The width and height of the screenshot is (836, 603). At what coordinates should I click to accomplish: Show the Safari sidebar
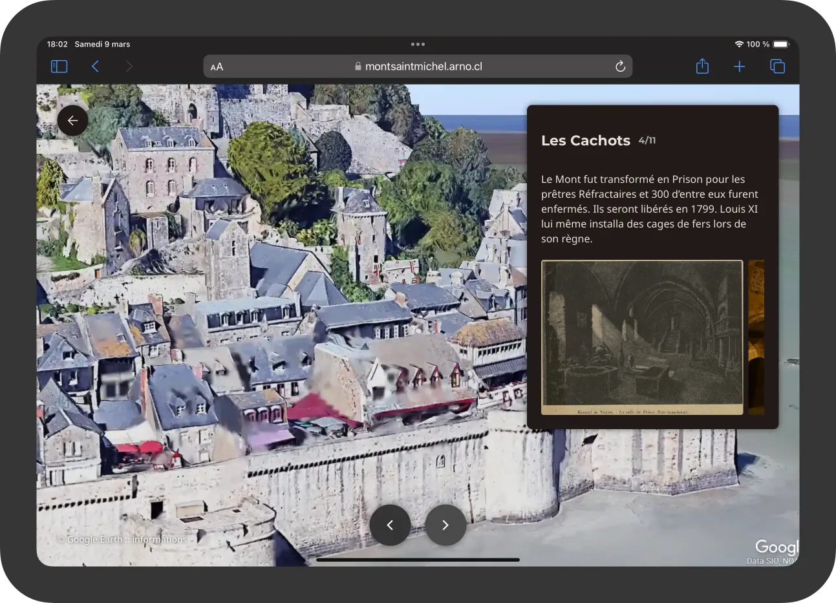[x=59, y=67]
